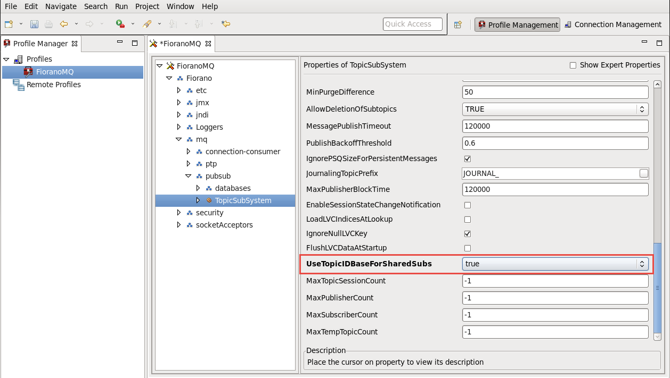Expand the TopicSubSystem node
This screenshot has width=670, height=378.
[198, 200]
